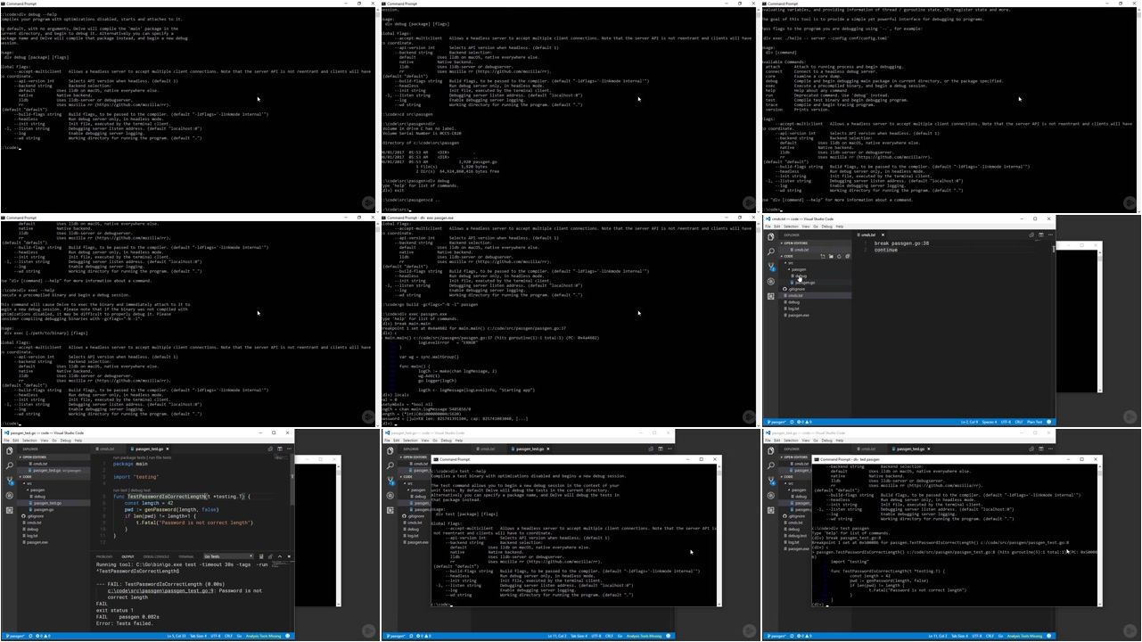The image size is (1142, 642).
Task: Split the passgen_test.go editor in the Go Tests output window
Action: [x=280, y=449]
